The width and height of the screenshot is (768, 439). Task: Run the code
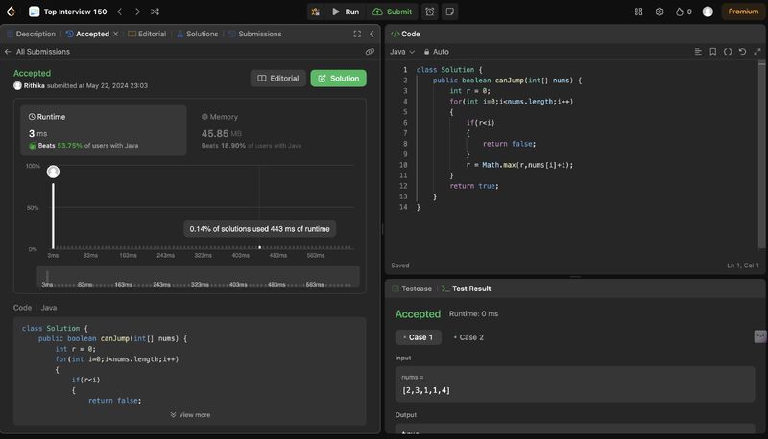point(346,12)
